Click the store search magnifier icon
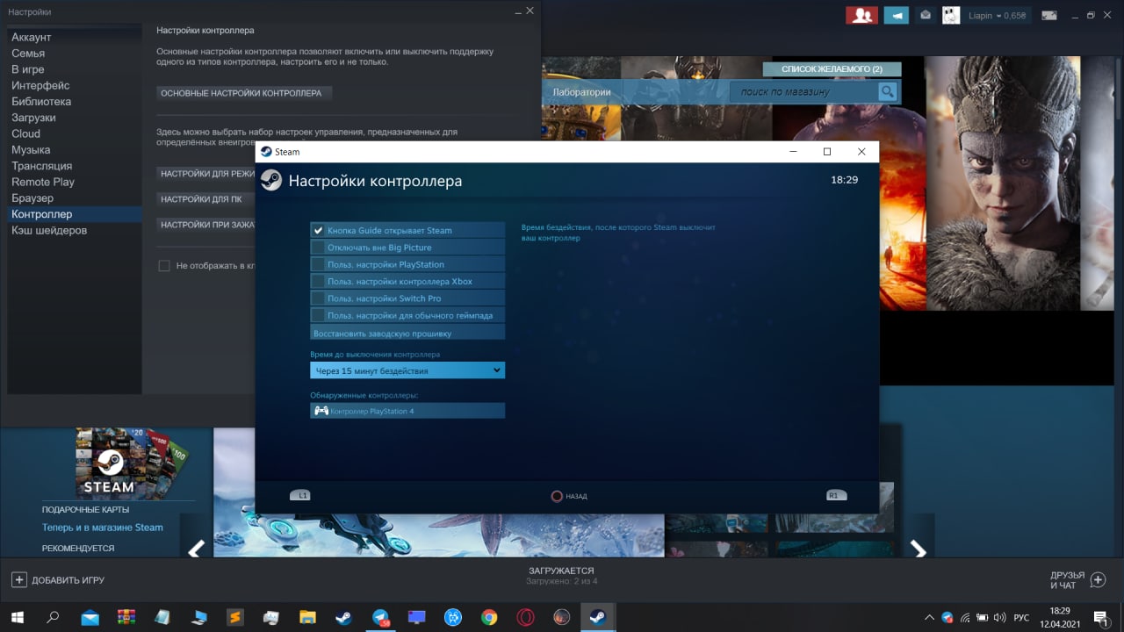The image size is (1124, 632). pyautogui.click(x=888, y=91)
